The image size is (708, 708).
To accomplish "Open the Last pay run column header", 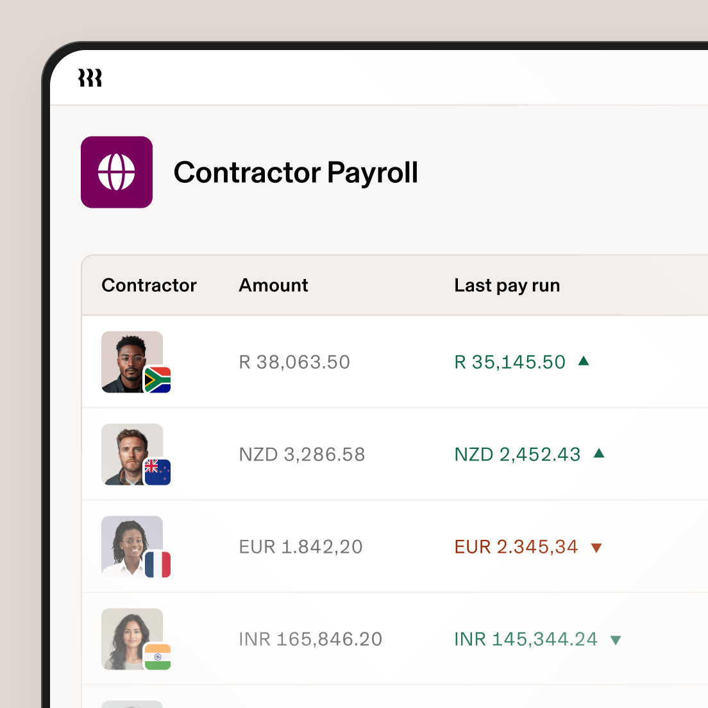I will (x=507, y=285).
